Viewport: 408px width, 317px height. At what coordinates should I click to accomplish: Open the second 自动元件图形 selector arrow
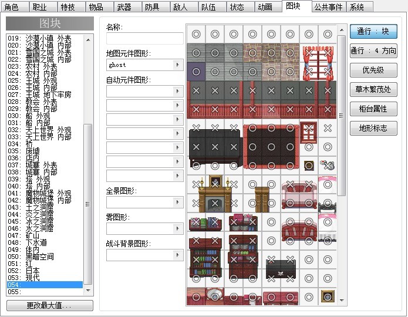pos(178,105)
